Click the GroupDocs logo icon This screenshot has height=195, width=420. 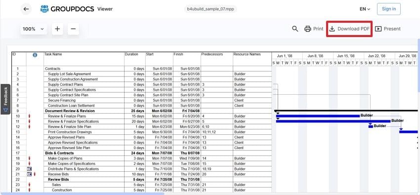coord(44,9)
